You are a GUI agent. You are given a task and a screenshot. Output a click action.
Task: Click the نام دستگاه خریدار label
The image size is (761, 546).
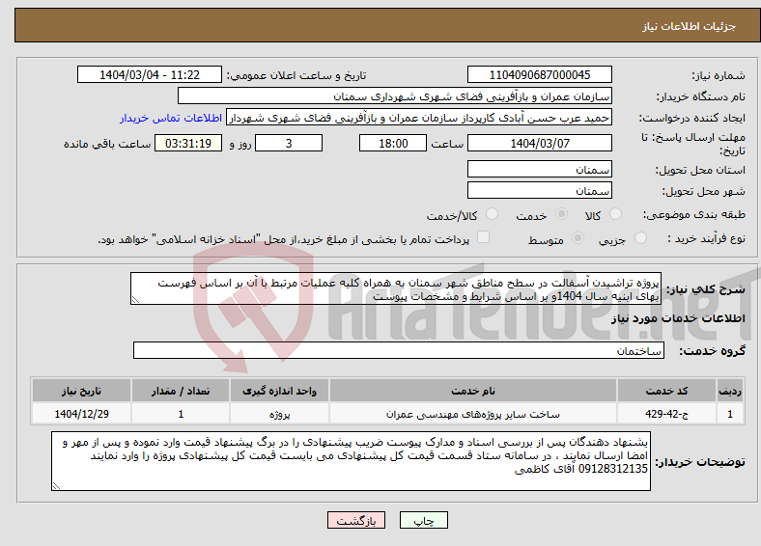tap(701, 97)
